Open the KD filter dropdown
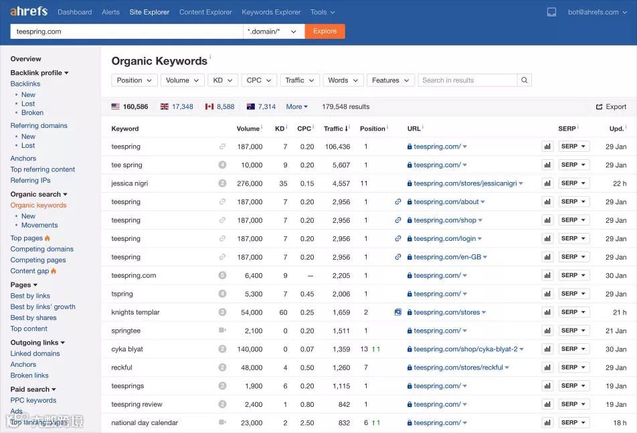Viewport: 637px width, 433px height. [223, 80]
